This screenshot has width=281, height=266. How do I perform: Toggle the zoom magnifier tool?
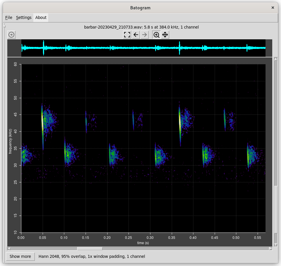tap(157, 35)
